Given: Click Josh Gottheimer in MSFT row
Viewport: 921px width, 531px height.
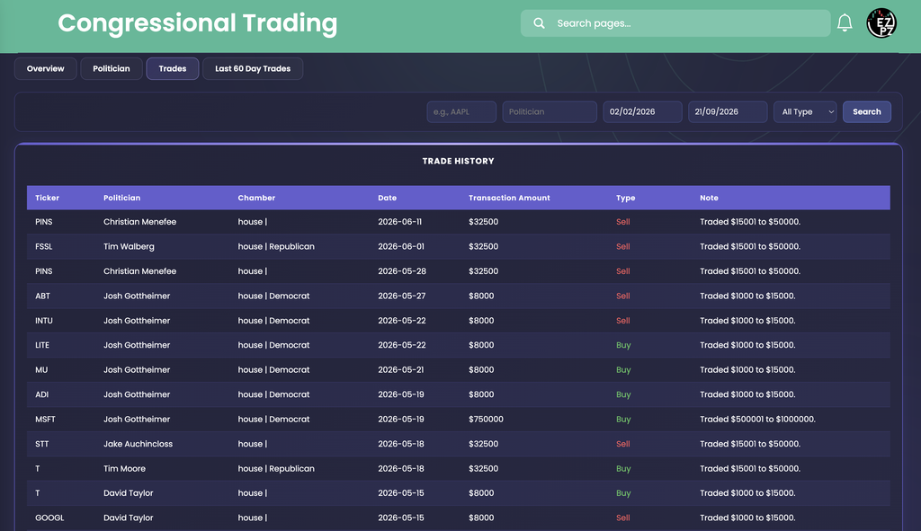Looking at the screenshot, I should (x=137, y=419).
